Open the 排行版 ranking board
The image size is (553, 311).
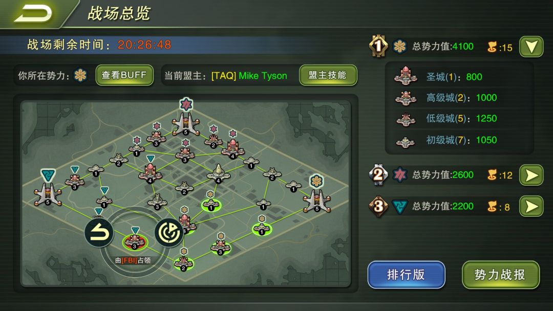pyautogui.click(x=406, y=275)
